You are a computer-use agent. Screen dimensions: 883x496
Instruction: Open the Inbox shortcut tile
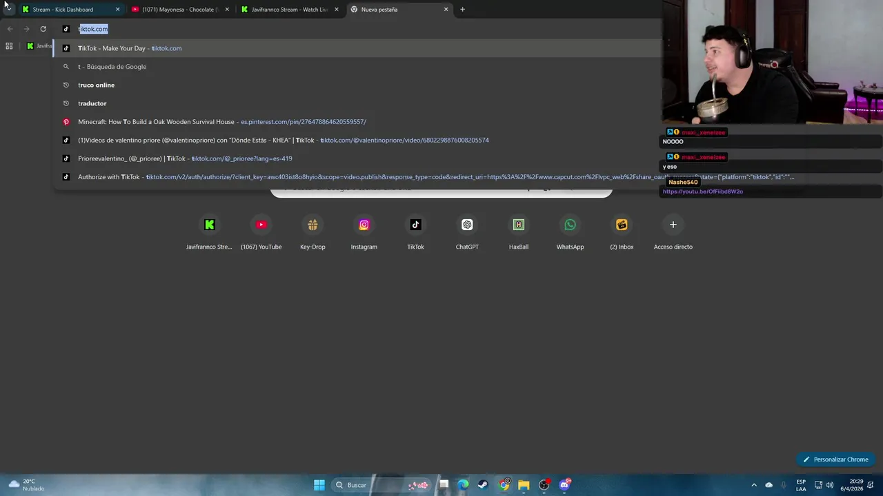[x=622, y=233]
